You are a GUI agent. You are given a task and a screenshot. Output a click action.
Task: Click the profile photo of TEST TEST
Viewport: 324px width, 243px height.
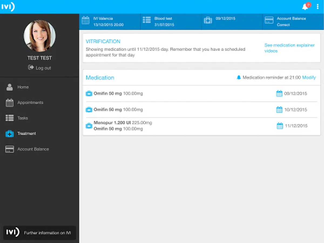pyautogui.click(x=39, y=36)
